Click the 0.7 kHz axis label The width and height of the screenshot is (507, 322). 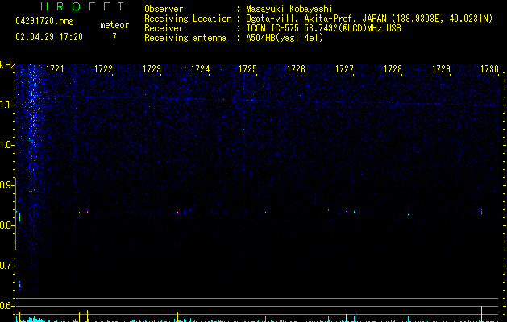[6, 266]
